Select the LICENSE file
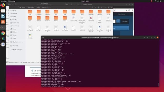This screenshot has width=164, height=92. [x=82, y=28]
